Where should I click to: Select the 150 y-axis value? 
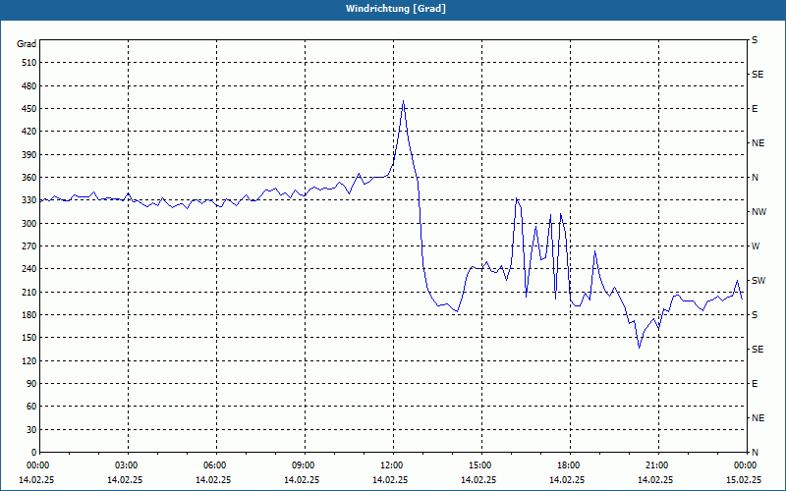[x=29, y=338]
